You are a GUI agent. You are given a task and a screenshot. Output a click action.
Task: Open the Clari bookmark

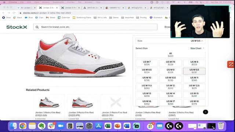coord(39,18)
